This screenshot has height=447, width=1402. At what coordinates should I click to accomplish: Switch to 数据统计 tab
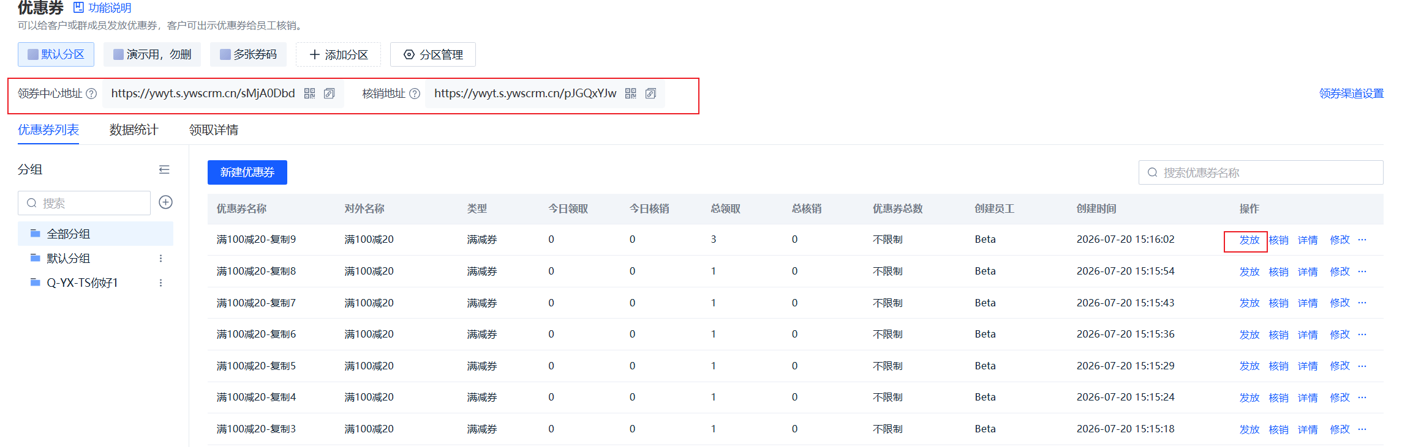(x=134, y=130)
